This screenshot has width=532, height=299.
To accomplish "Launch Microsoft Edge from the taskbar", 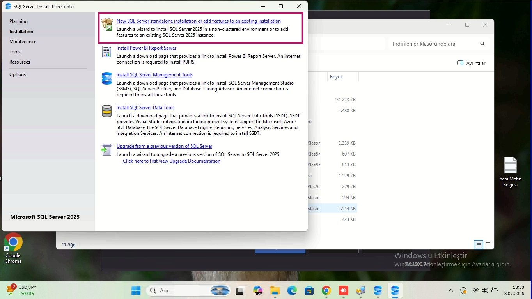I will [x=293, y=290].
